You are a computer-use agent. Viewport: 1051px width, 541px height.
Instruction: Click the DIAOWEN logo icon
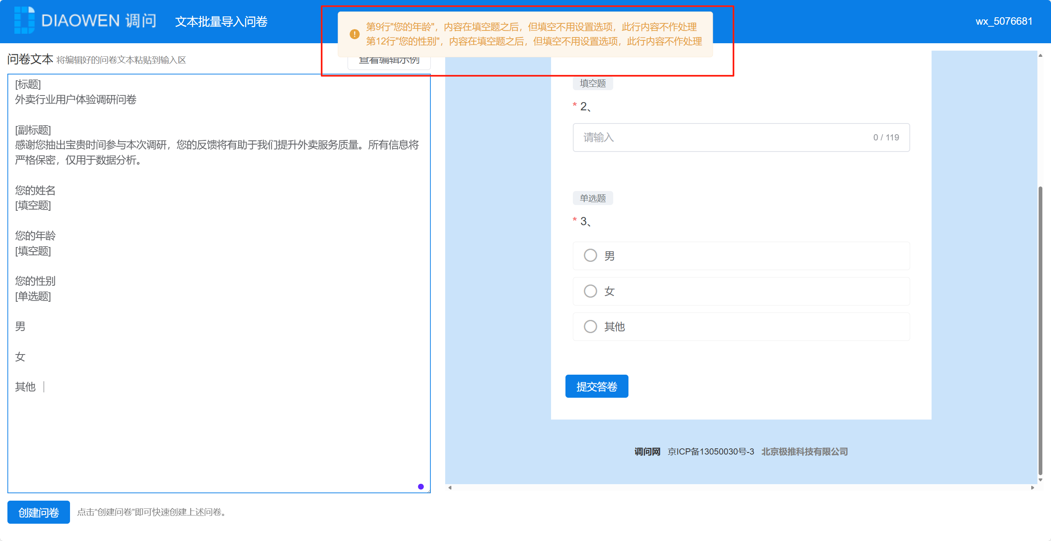(24, 20)
